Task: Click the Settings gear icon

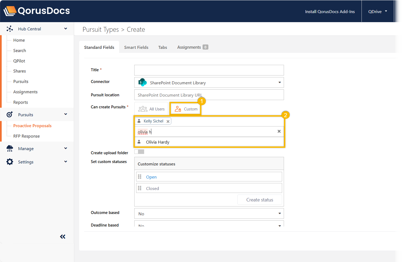Action: (10, 162)
